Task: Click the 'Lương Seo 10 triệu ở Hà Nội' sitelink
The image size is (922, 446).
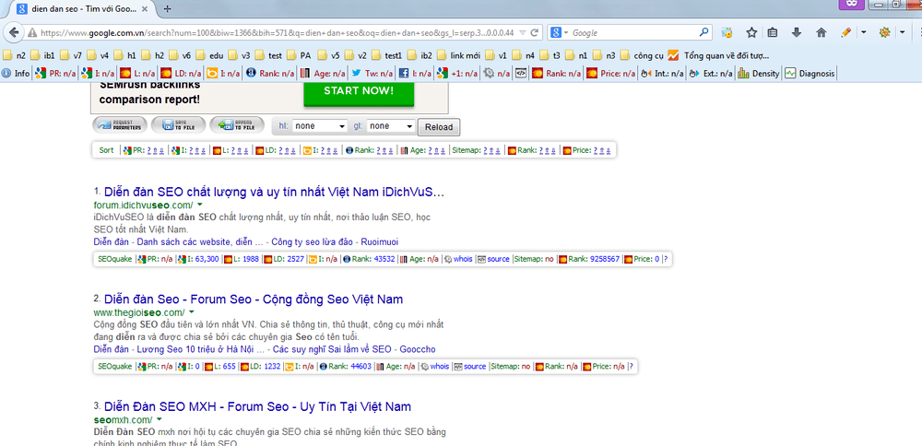Action: (199, 349)
